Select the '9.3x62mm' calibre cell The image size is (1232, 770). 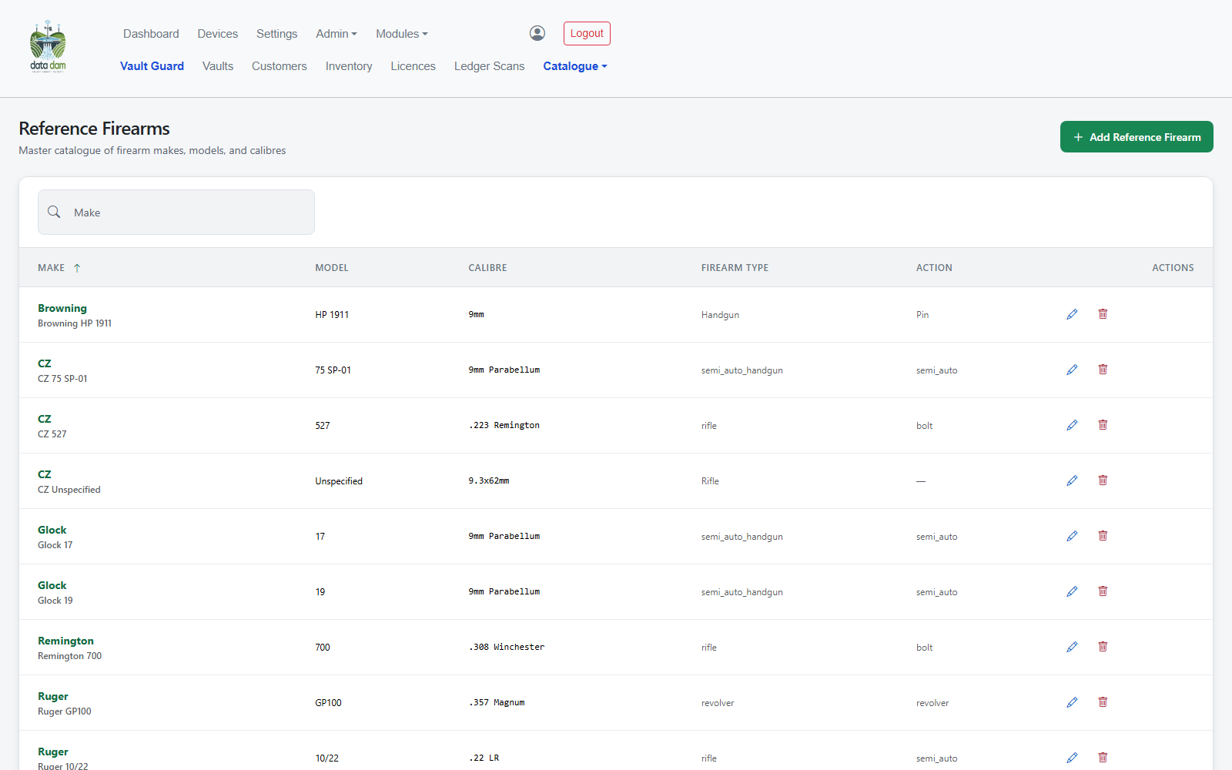pyautogui.click(x=489, y=480)
